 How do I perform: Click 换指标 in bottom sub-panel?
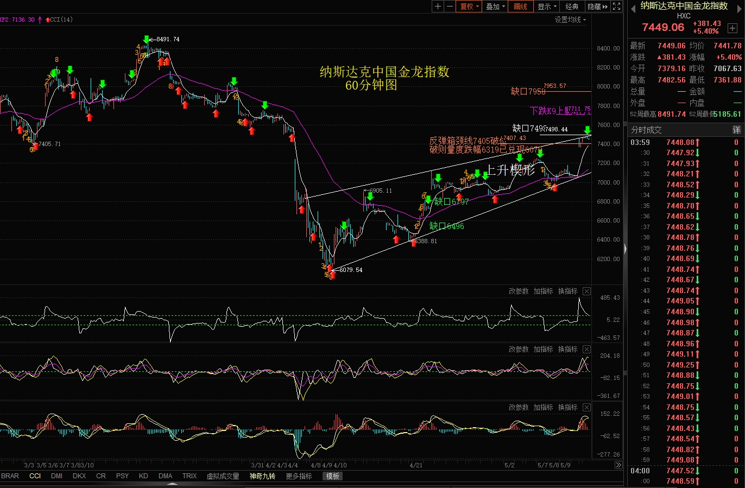[x=567, y=408]
